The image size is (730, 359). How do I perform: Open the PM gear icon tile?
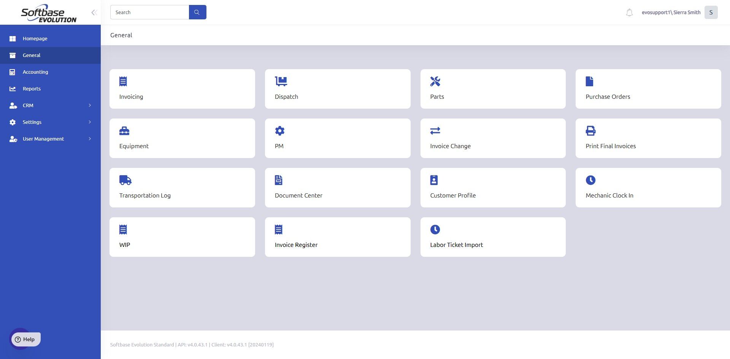click(280, 131)
